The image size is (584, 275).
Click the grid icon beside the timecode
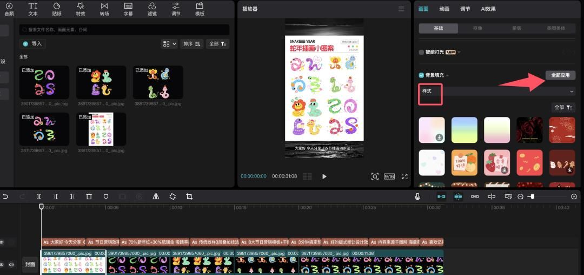[307, 176]
